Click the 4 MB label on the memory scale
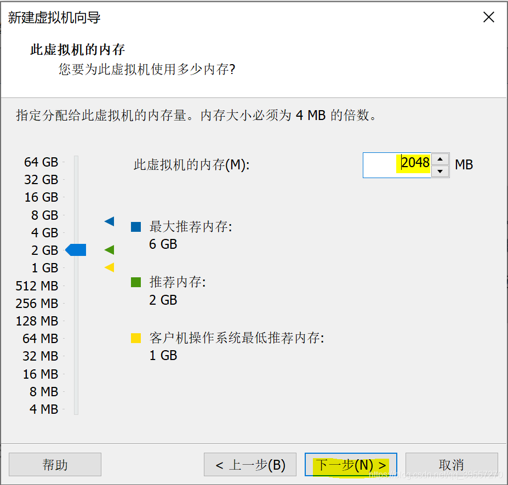508x485 pixels. point(45,409)
